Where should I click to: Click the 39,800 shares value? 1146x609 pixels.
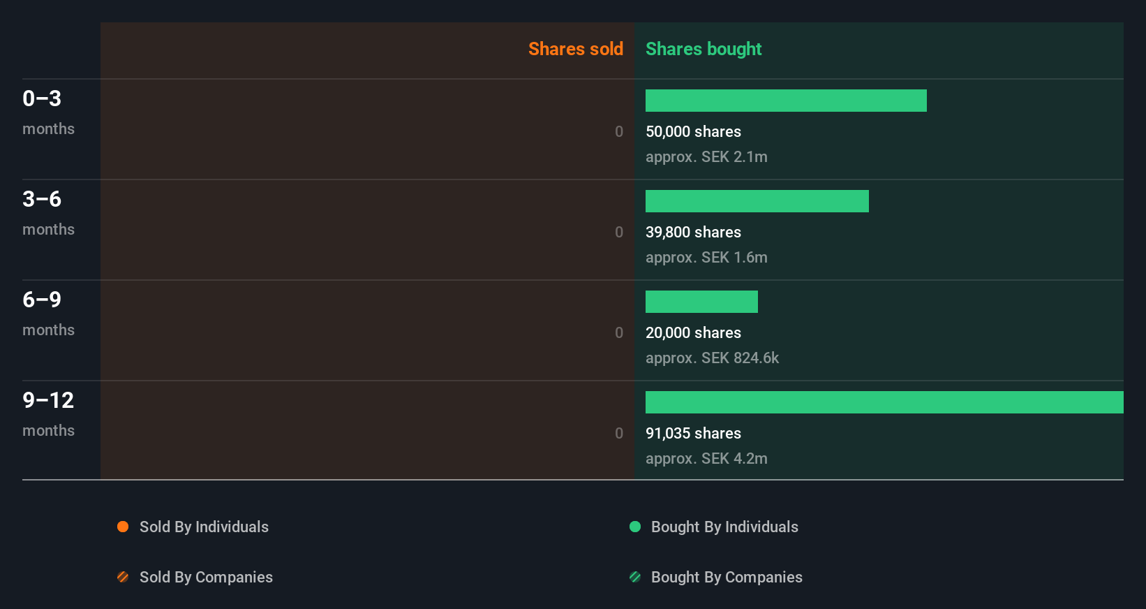693,232
